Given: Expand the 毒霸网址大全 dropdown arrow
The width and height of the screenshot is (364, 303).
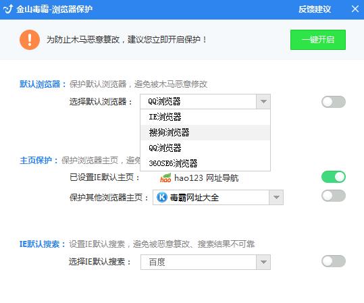Looking at the screenshot, I should [x=276, y=198].
